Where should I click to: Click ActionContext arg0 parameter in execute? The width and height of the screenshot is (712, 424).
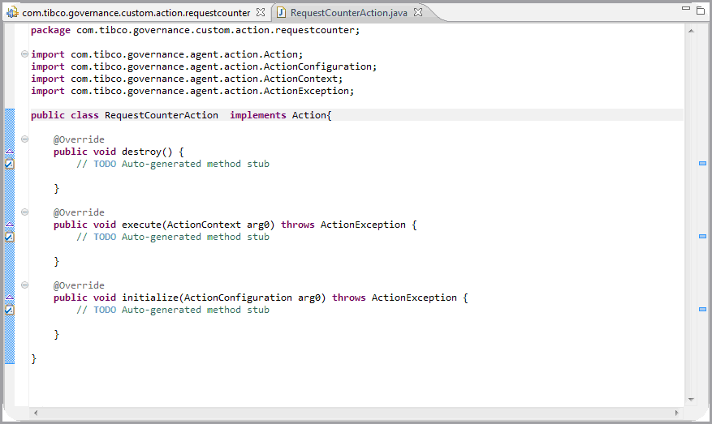tap(218, 225)
